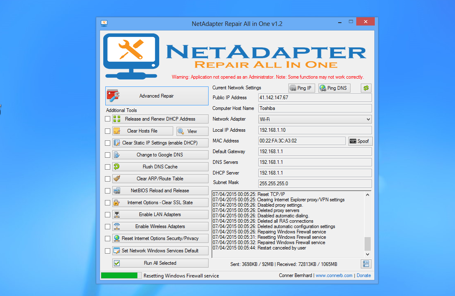
Task: Click the log scrollbar thumb
Action: click(367, 244)
